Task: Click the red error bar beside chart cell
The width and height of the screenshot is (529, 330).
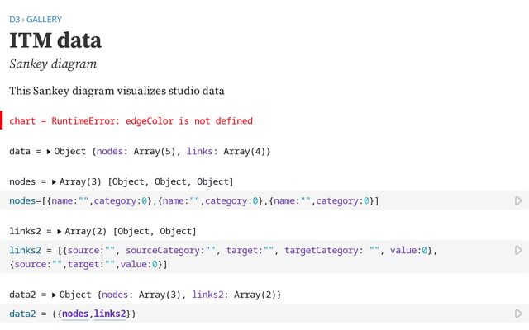Action: tap(2, 120)
